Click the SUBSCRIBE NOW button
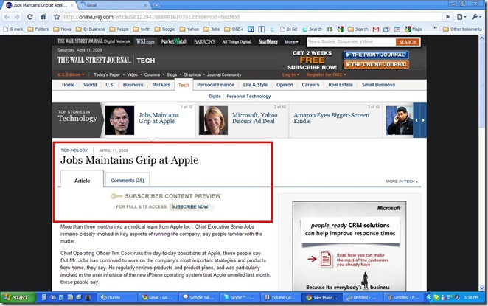This screenshot has width=488, height=306. [191, 206]
